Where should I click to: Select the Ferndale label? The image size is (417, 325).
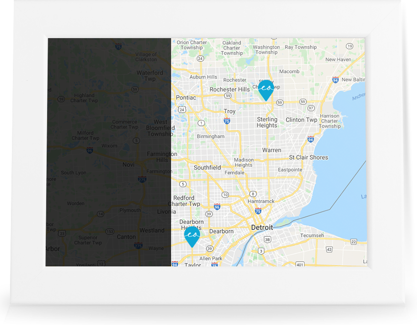point(234,173)
